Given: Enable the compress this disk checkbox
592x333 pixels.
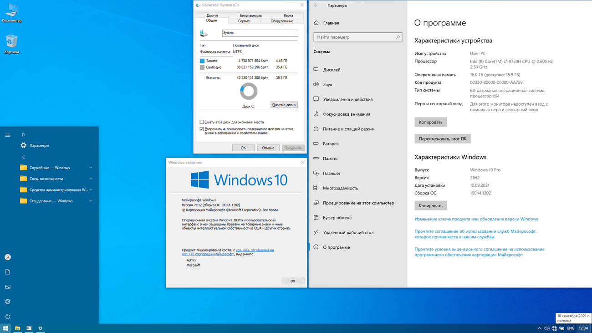Looking at the screenshot, I should (x=202, y=122).
